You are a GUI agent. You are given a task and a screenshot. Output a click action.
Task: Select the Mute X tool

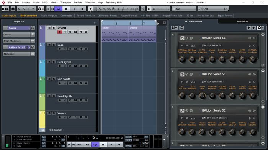(x=118, y=9)
